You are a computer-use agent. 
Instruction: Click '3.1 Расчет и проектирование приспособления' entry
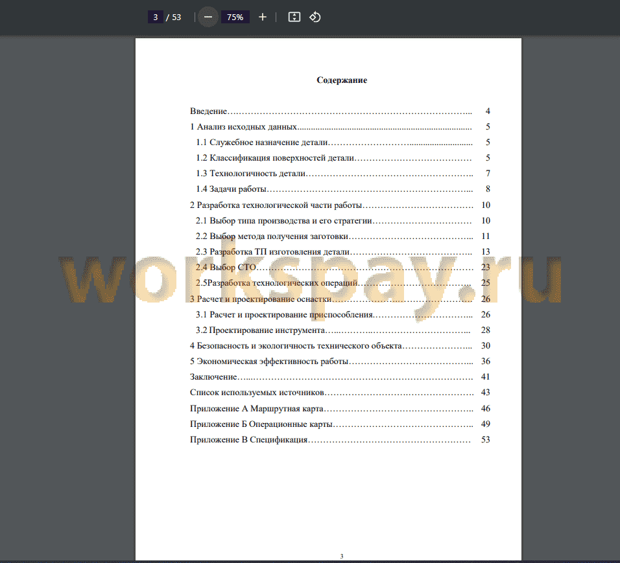coord(343,314)
